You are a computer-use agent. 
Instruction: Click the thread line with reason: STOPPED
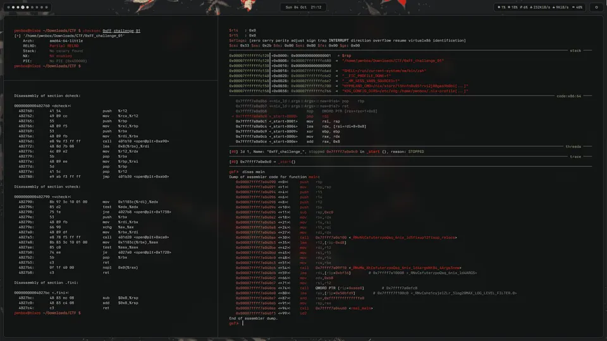(x=326, y=152)
